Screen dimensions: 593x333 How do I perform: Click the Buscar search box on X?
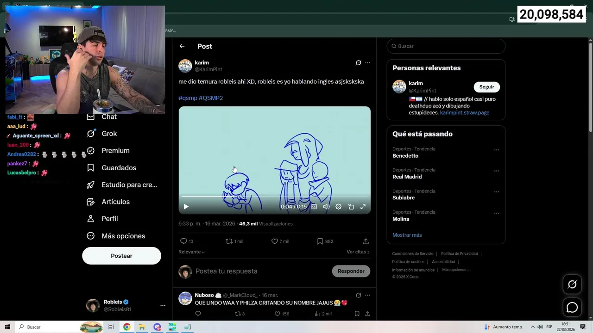click(x=446, y=46)
